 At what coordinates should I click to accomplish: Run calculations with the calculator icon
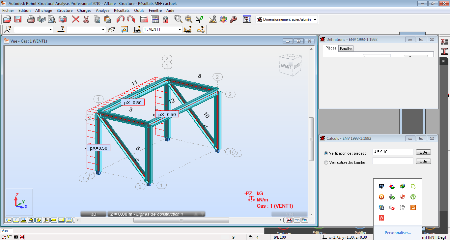tap(144, 19)
